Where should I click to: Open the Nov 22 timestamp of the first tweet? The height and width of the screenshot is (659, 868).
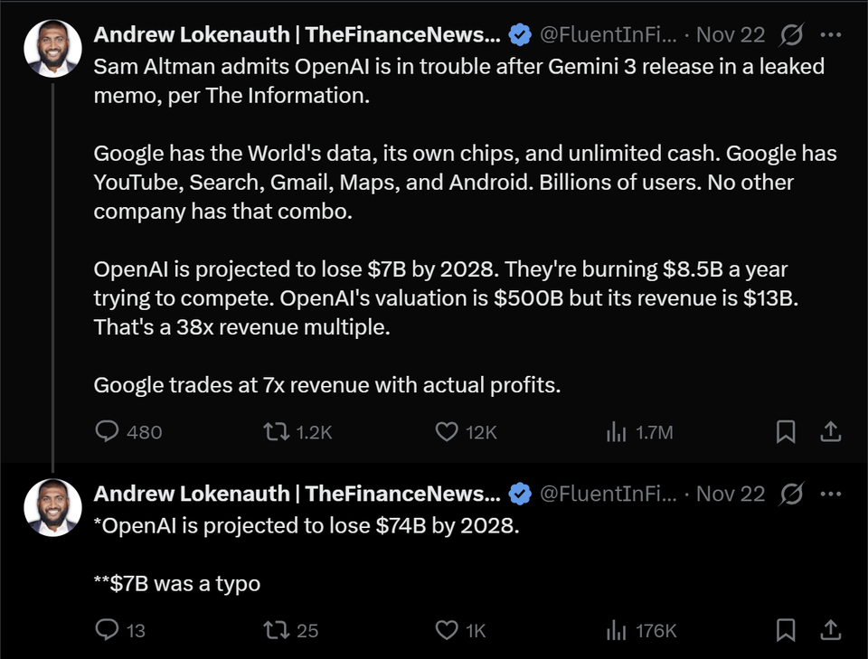coord(729,33)
